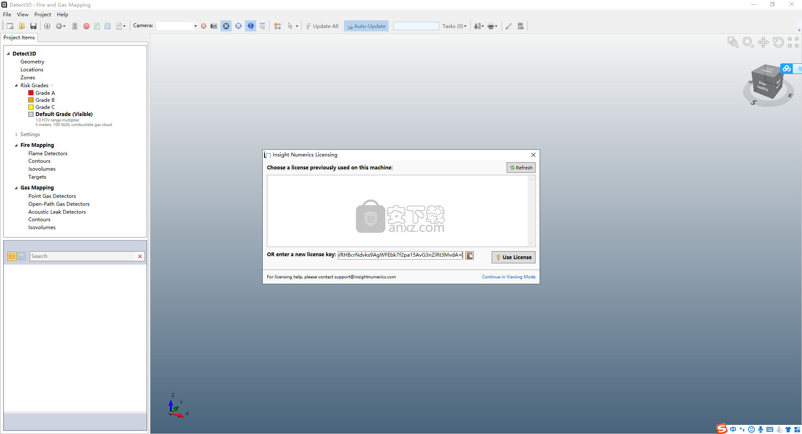Click the Use License button
802x434 pixels.
[x=513, y=257]
